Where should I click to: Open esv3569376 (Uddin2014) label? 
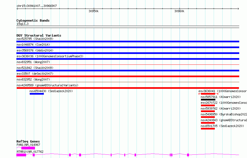[x=35, y=50]
